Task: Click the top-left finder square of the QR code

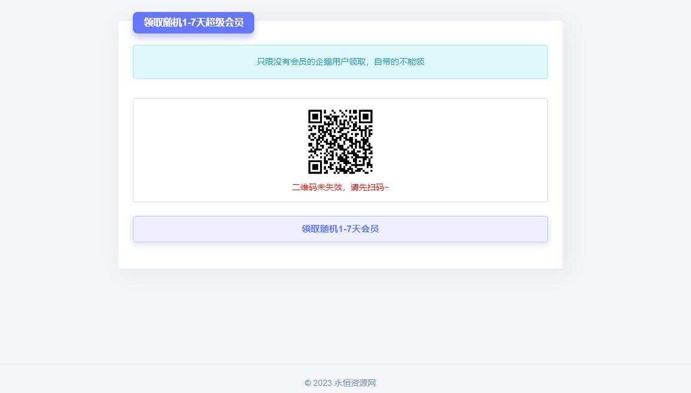Action: coord(315,115)
